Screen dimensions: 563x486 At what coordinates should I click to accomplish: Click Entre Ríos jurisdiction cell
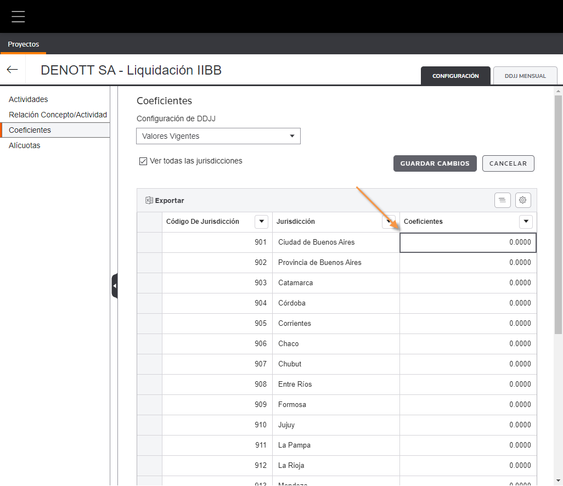[x=336, y=385]
